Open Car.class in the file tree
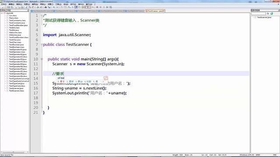This screenshot has height=157, width=280. pos(13,16)
